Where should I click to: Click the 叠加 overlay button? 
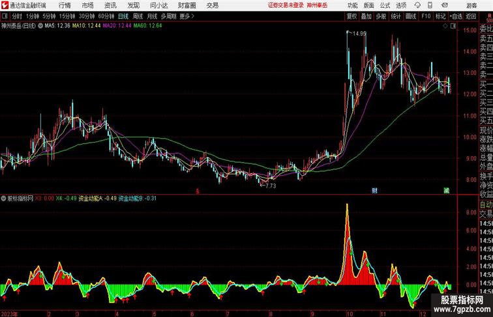coord(366,16)
